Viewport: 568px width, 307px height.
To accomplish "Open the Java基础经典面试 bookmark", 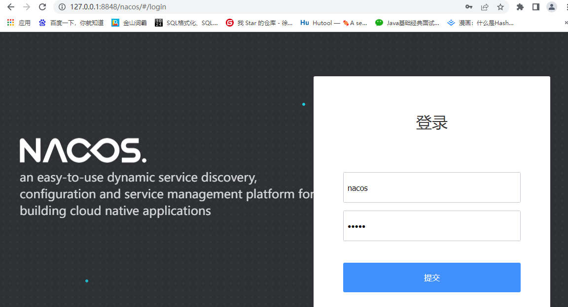I will coord(407,23).
